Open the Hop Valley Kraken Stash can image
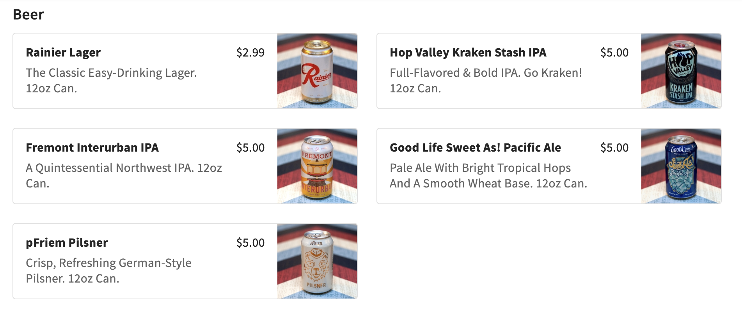 [681, 71]
